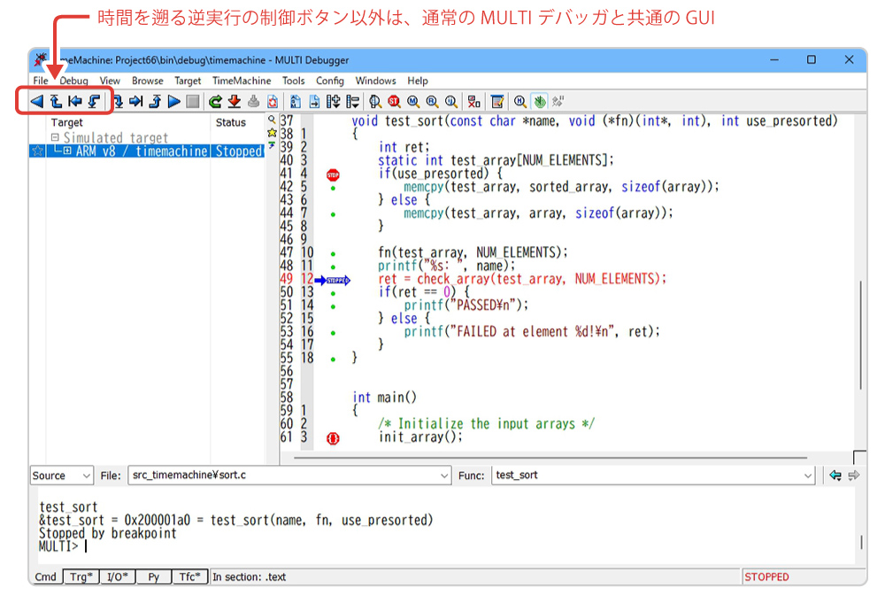
Task: Switch to the Trg* pane tab
Action: [81, 577]
